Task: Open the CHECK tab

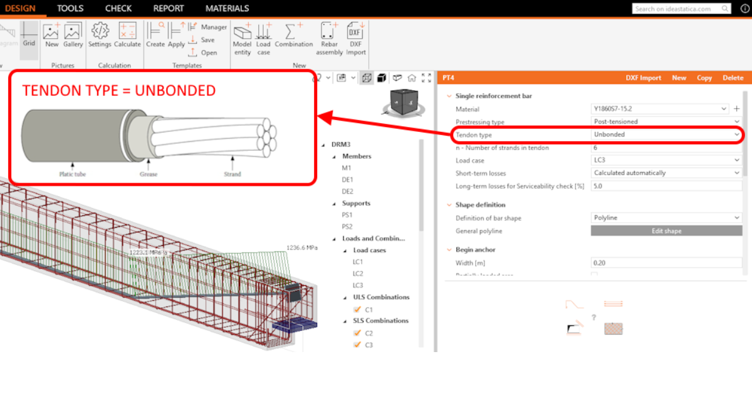Action: (118, 8)
